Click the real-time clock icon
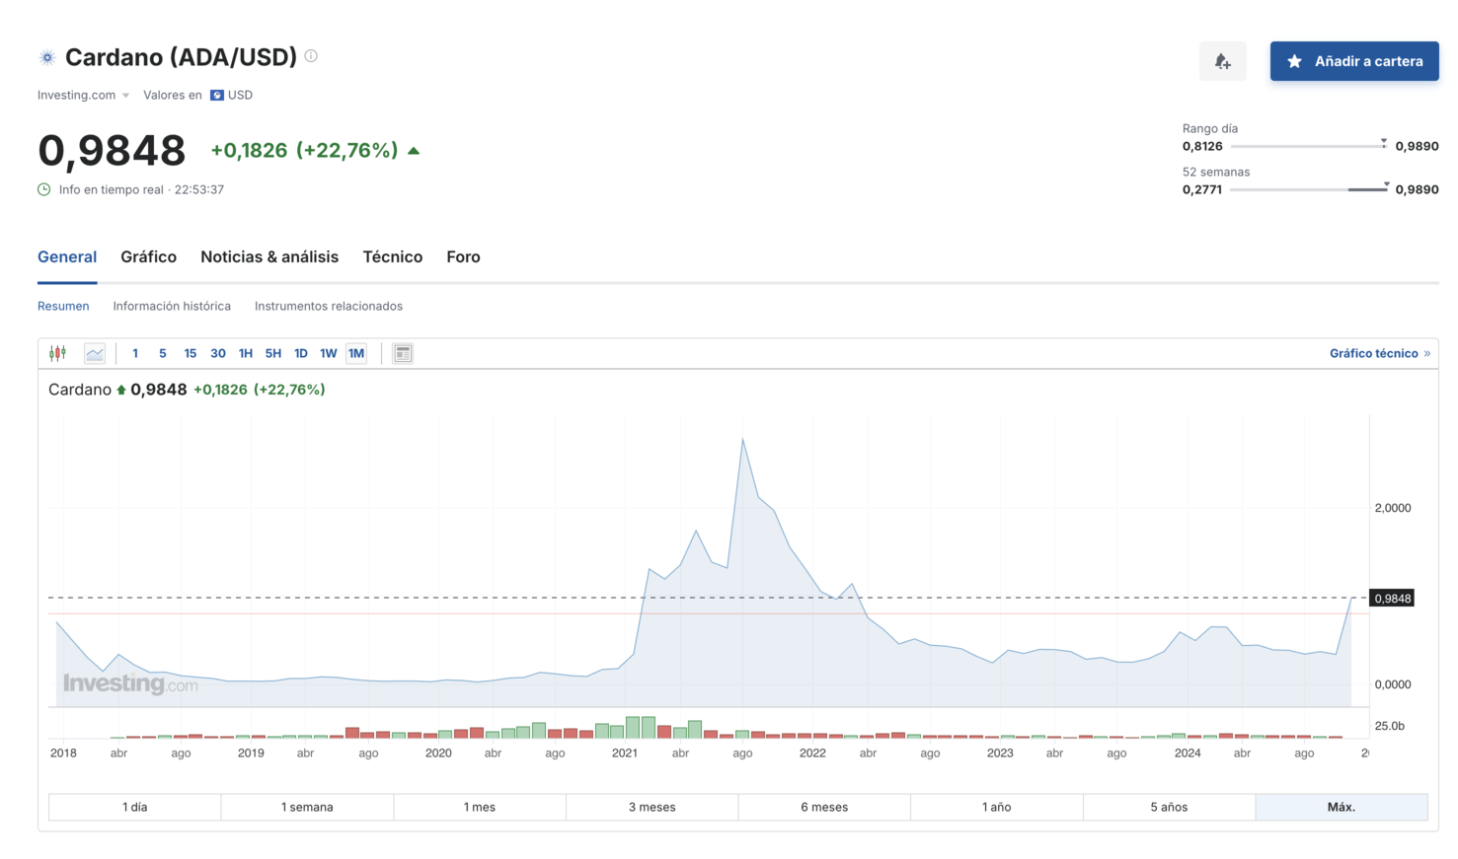The width and height of the screenshot is (1458, 859). tap(44, 189)
